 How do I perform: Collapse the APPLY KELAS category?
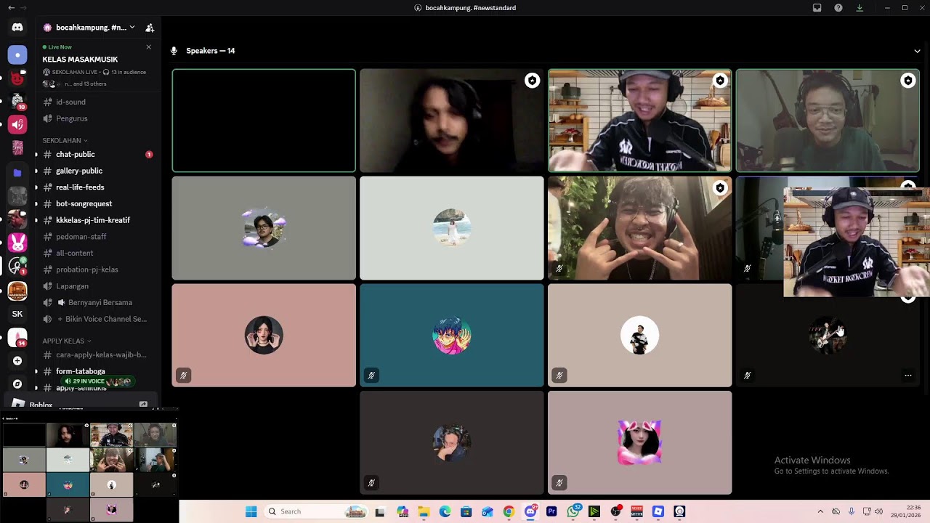tap(66, 341)
